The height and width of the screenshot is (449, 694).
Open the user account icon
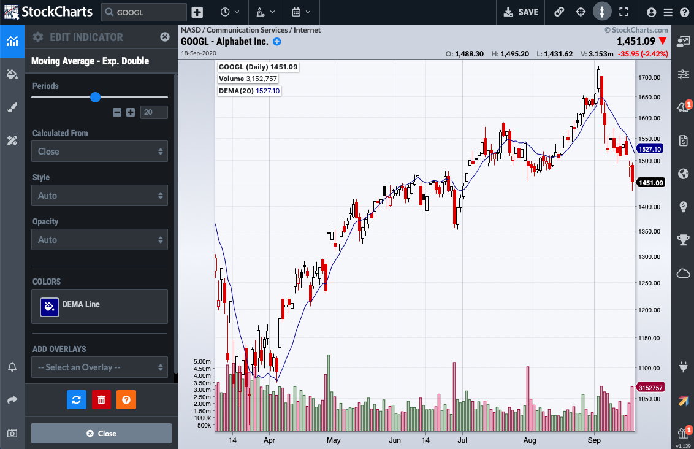[x=652, y=12]
